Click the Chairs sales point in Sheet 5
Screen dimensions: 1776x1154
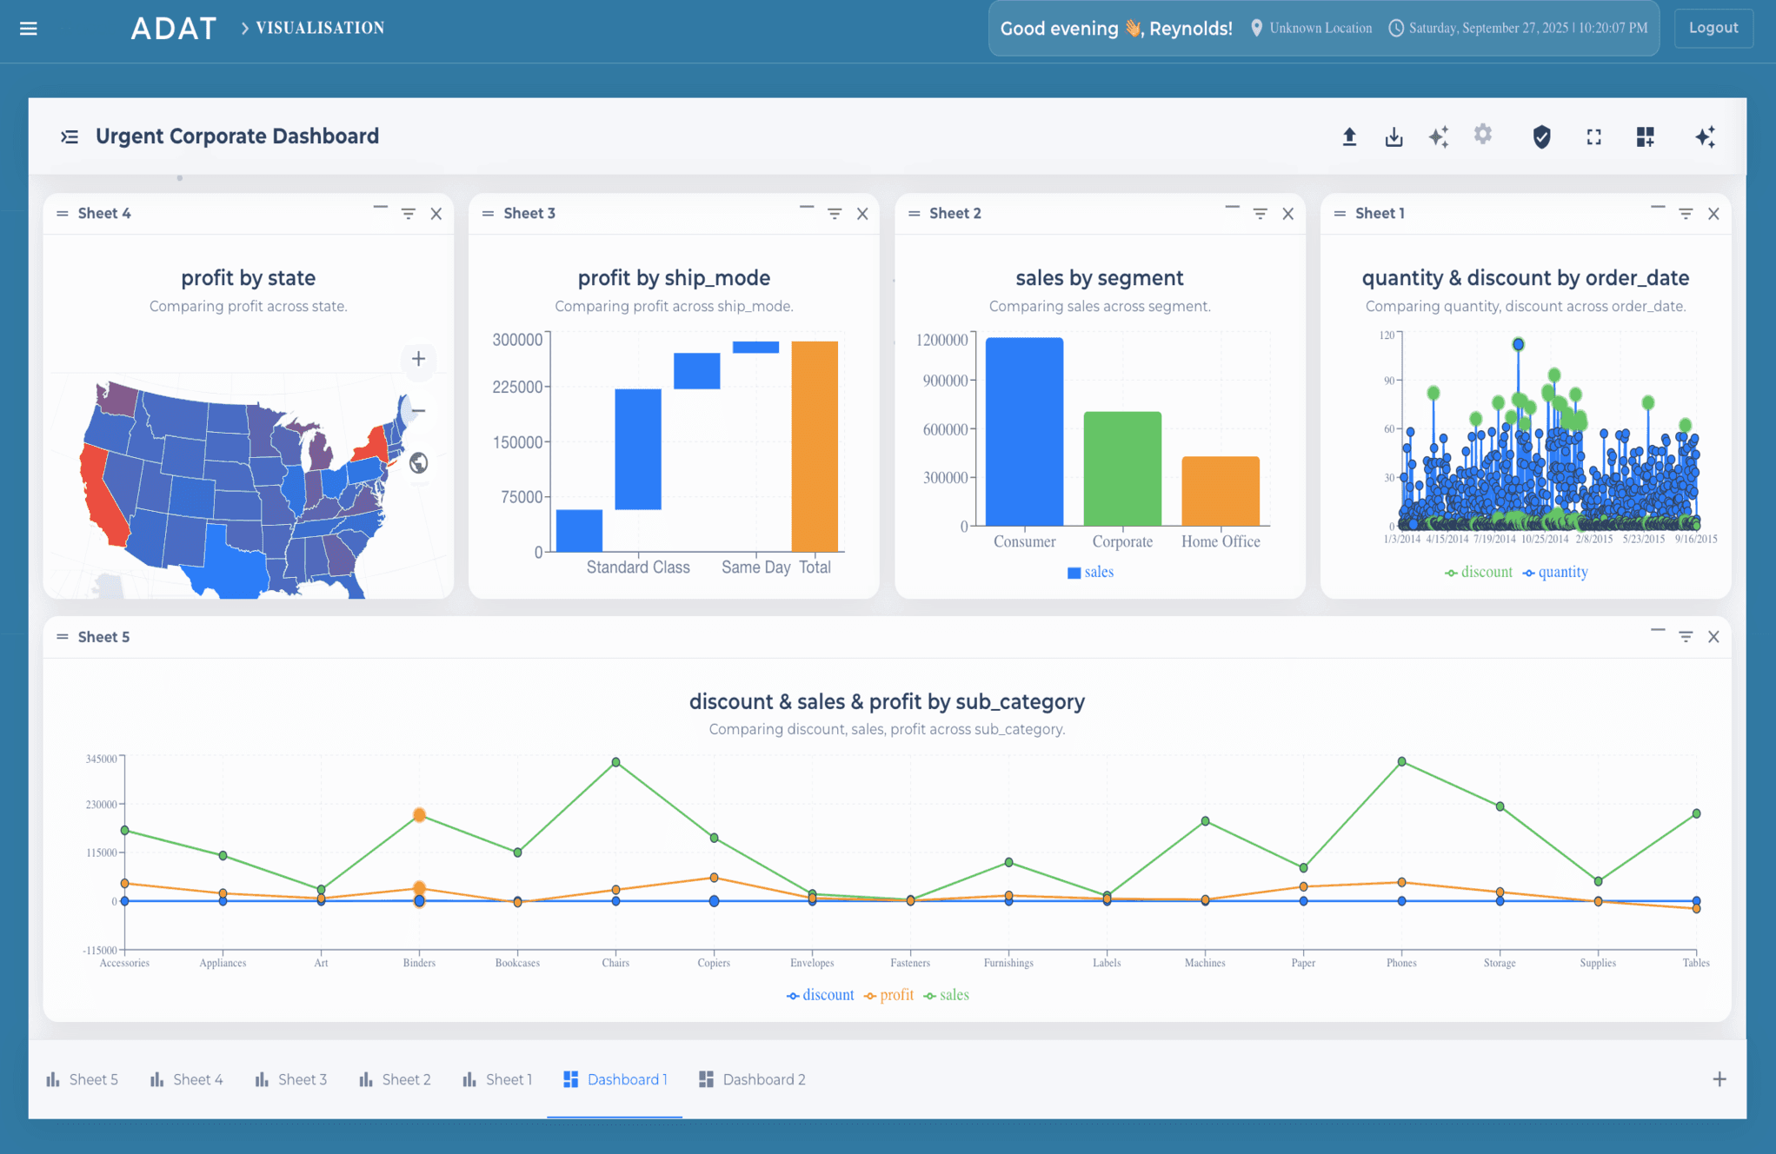pyautogui.click(x=615, y=762)
